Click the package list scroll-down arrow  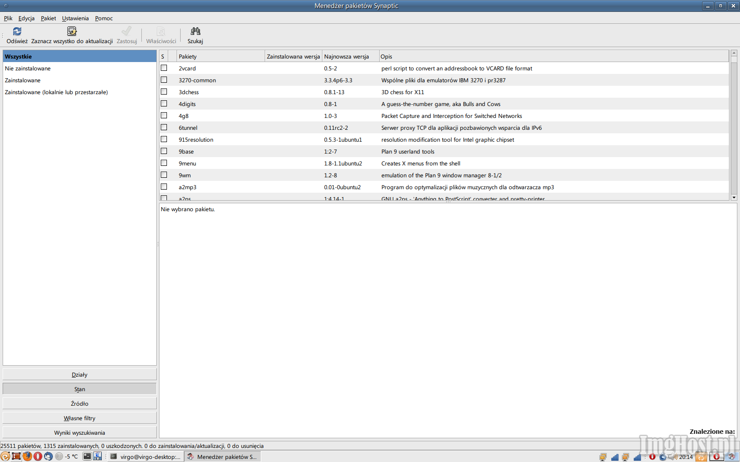[x=734, y=198]
